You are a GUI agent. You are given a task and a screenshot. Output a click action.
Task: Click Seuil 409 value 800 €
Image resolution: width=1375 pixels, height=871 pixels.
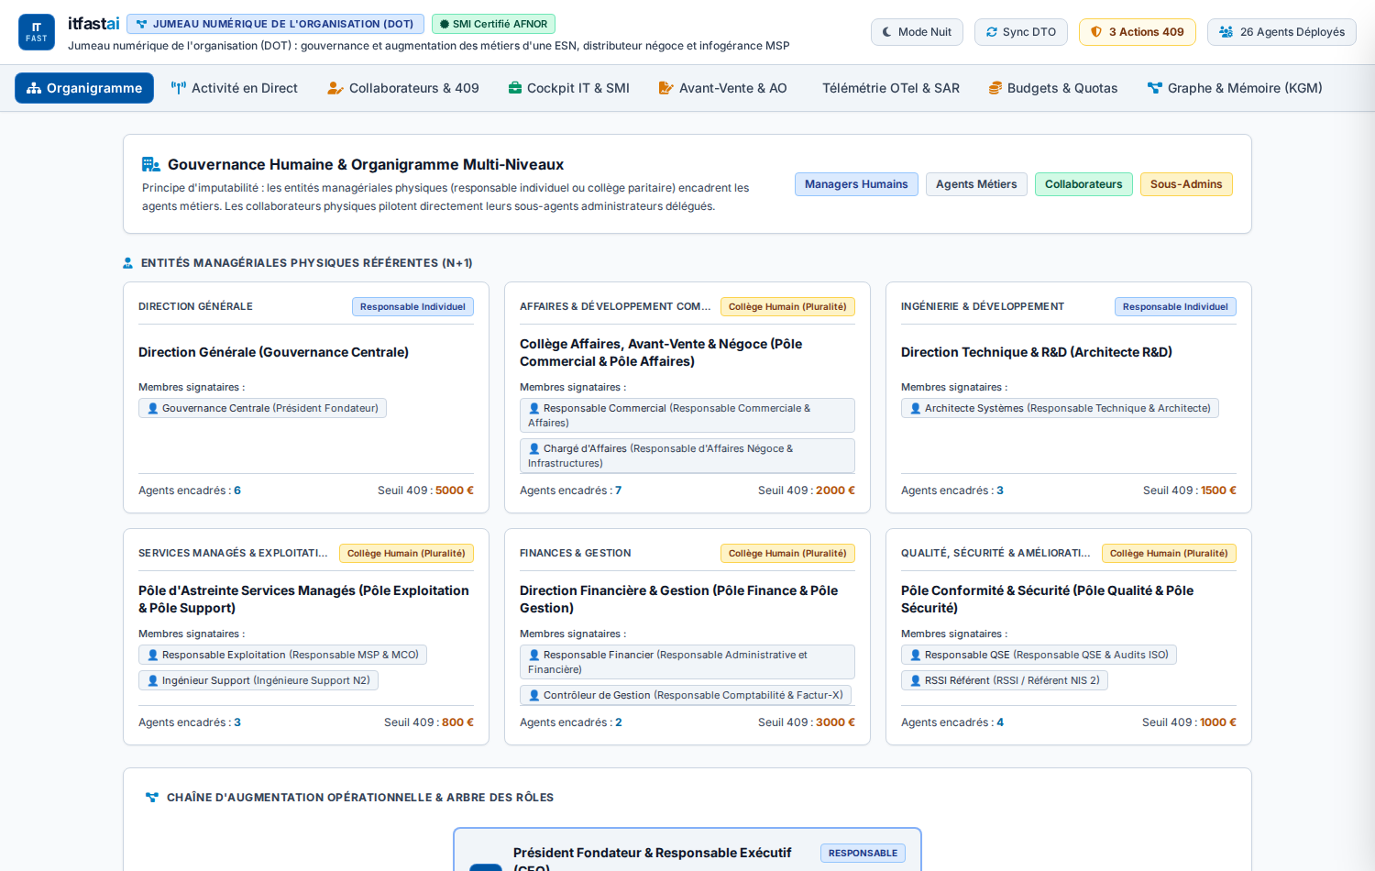(457, 722)
